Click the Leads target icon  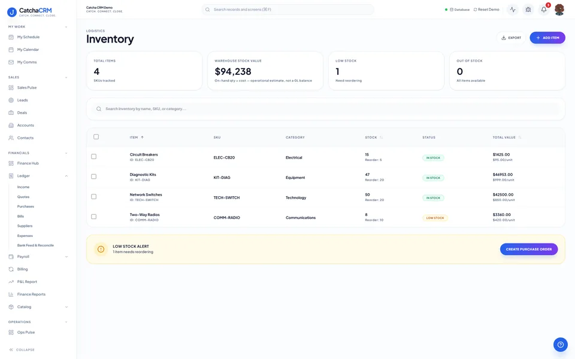(x=11, y=100)
